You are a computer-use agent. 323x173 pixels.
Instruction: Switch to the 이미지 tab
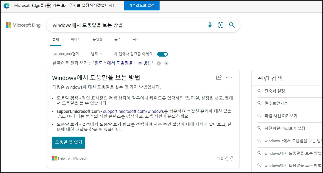pyautogui.click(x=76, y=39)
